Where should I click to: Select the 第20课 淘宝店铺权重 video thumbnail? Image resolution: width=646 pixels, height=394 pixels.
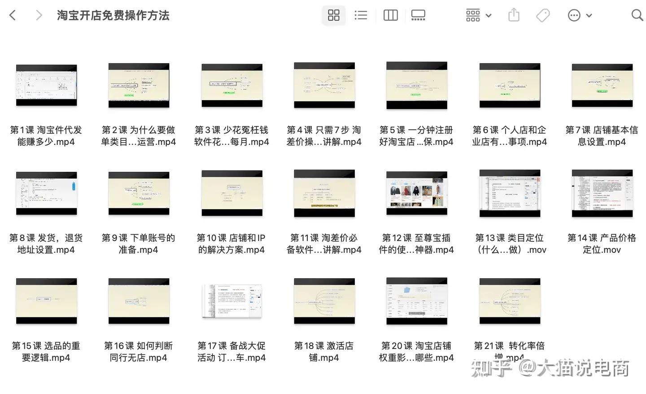pos(417,301)
